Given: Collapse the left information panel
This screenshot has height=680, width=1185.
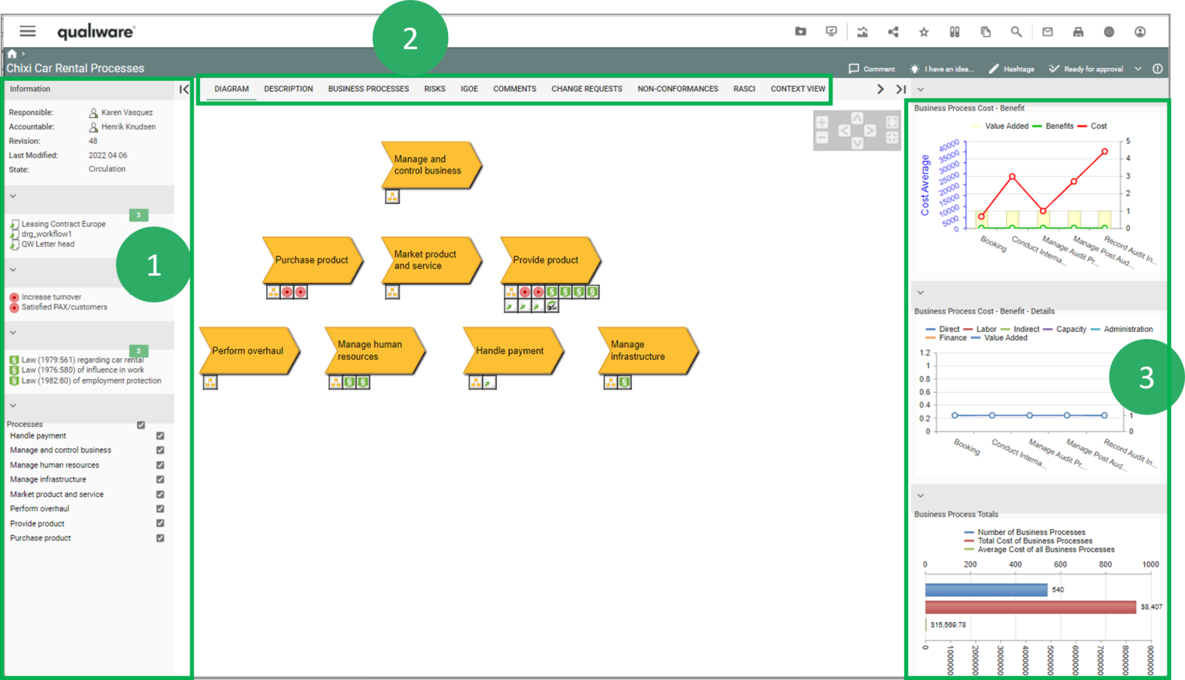Looking at the screenshot, I should click(184, 90).
